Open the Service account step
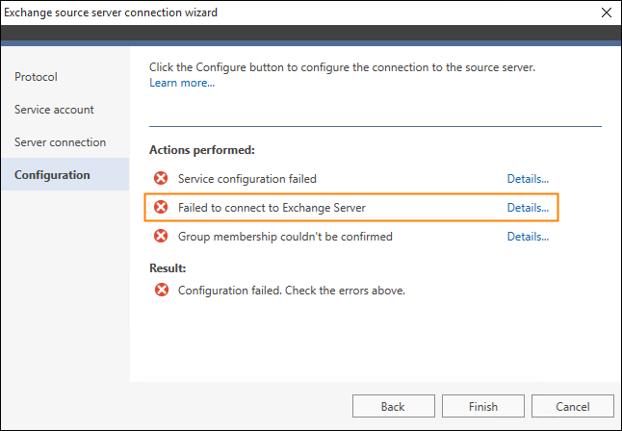 pyautogui.click(x=54, y=110)
